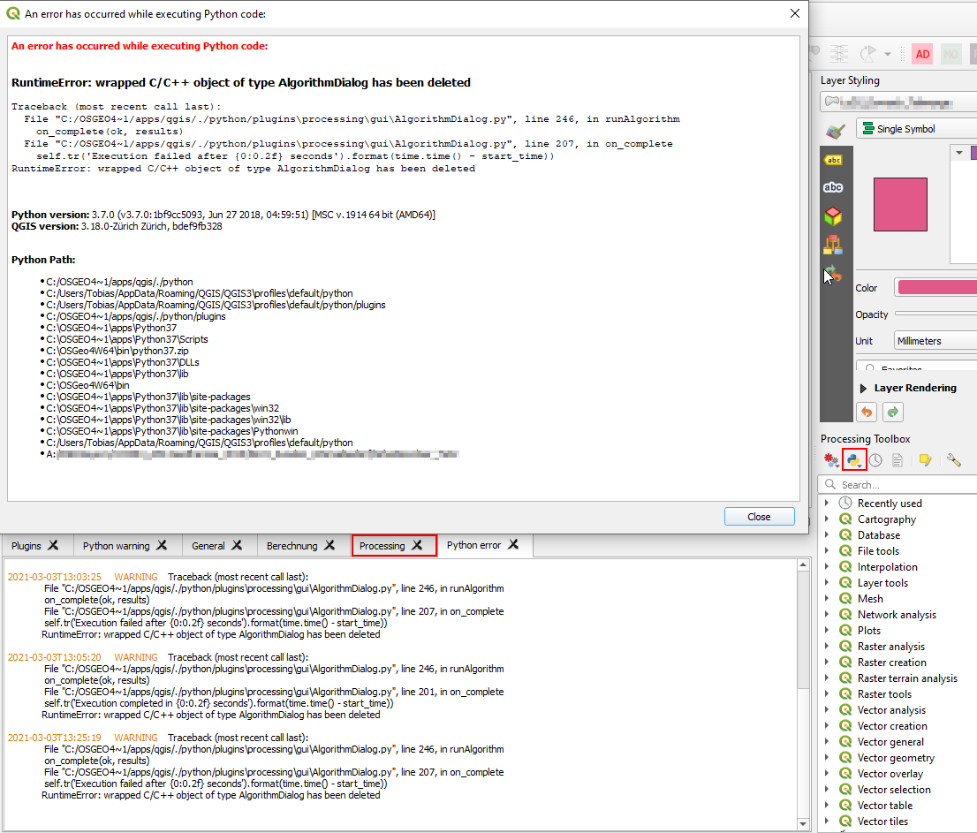Viewport: 977px width, 833px height.
Task: Open the layer selector combo in Layer Styling
Action: [x=898, y=102]
